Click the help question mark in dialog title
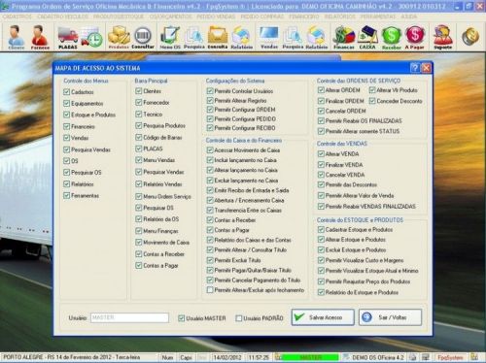This screenshot has height=363, width=486. tap(414, 68)
